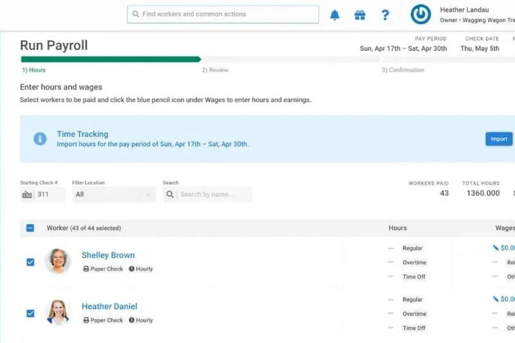The image size is (515, 343).
Task: Click Shelley Brown's Paper Check printer icon
Action: click(x=86, y=269)
